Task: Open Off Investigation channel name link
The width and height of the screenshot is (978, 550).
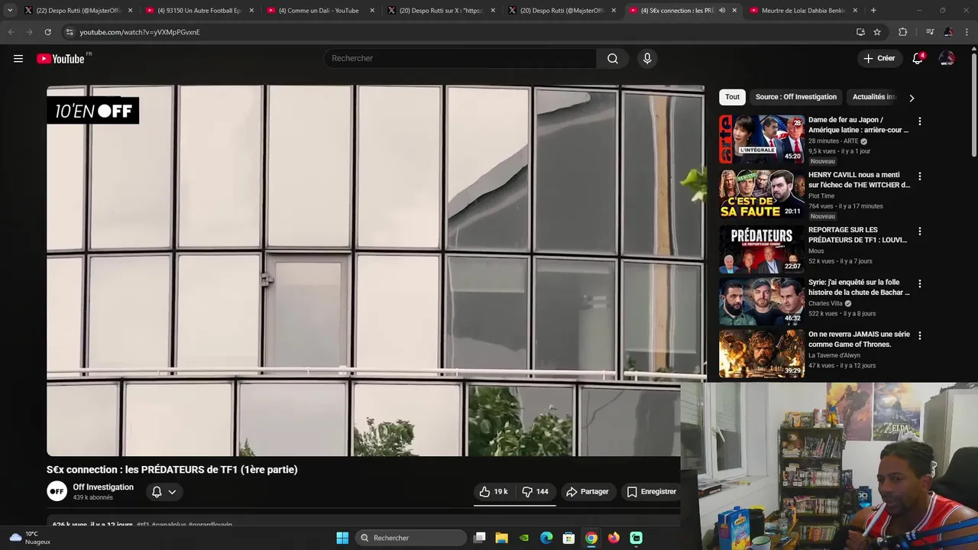Action: (103, 487)
